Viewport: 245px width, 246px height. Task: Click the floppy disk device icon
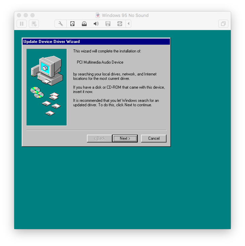point(108,24)
